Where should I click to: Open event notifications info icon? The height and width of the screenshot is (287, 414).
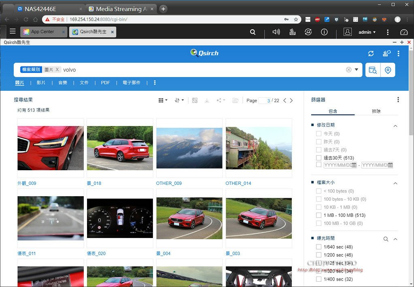[x=324, y=32]
